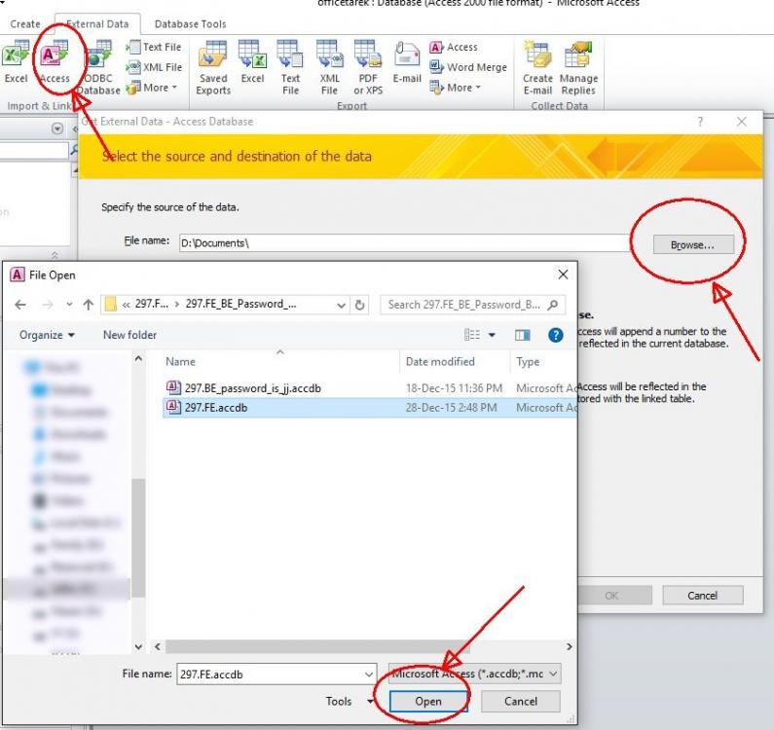The width and height of the screenshot is (774, 730).
Task: Expand address path history dropdown
Action: pos(341,305)
